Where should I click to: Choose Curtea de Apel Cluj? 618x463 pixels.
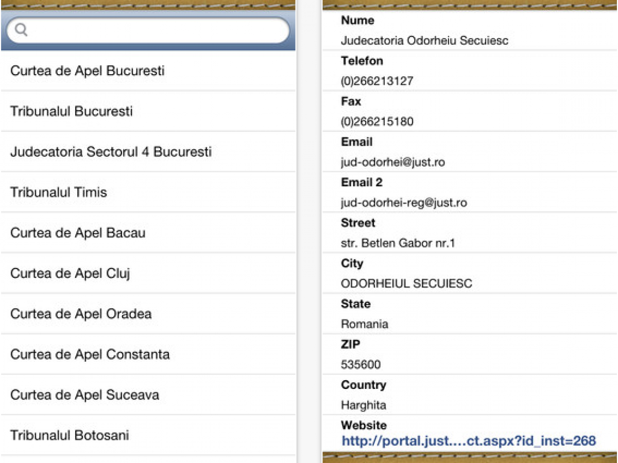coord(148,273)
